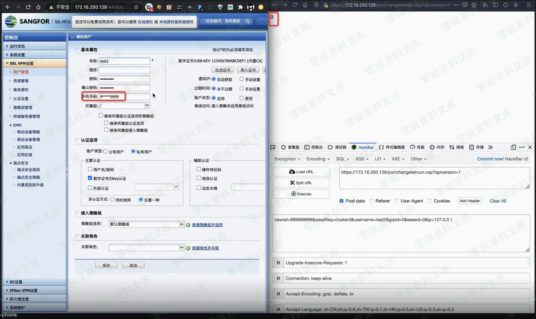Image resolution: width=536 pixels, height=319 pixels.
Task: Click the element picker icon in devtools
Action: [x=273, y=147]
